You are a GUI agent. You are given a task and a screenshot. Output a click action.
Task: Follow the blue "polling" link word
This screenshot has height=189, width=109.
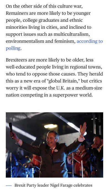13,48
